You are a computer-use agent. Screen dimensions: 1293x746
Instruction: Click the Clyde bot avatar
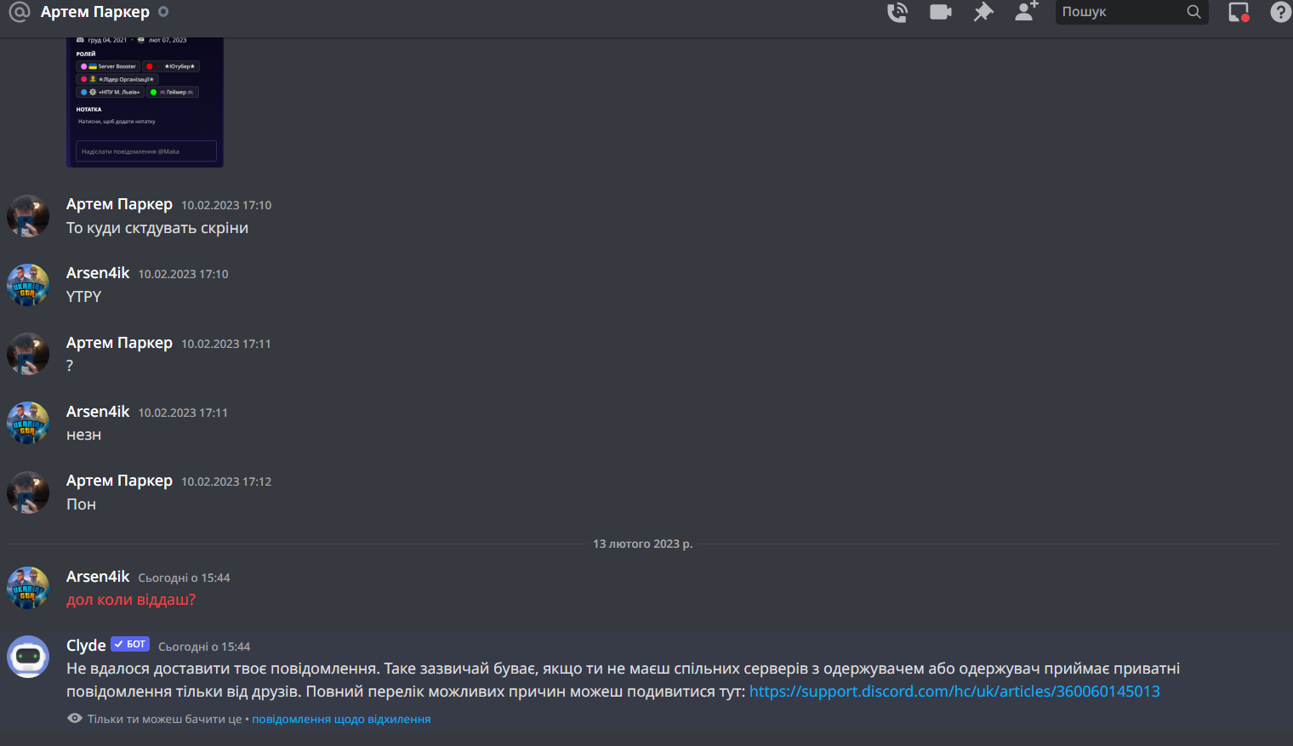pyautogui.click(x=28, y=657)
